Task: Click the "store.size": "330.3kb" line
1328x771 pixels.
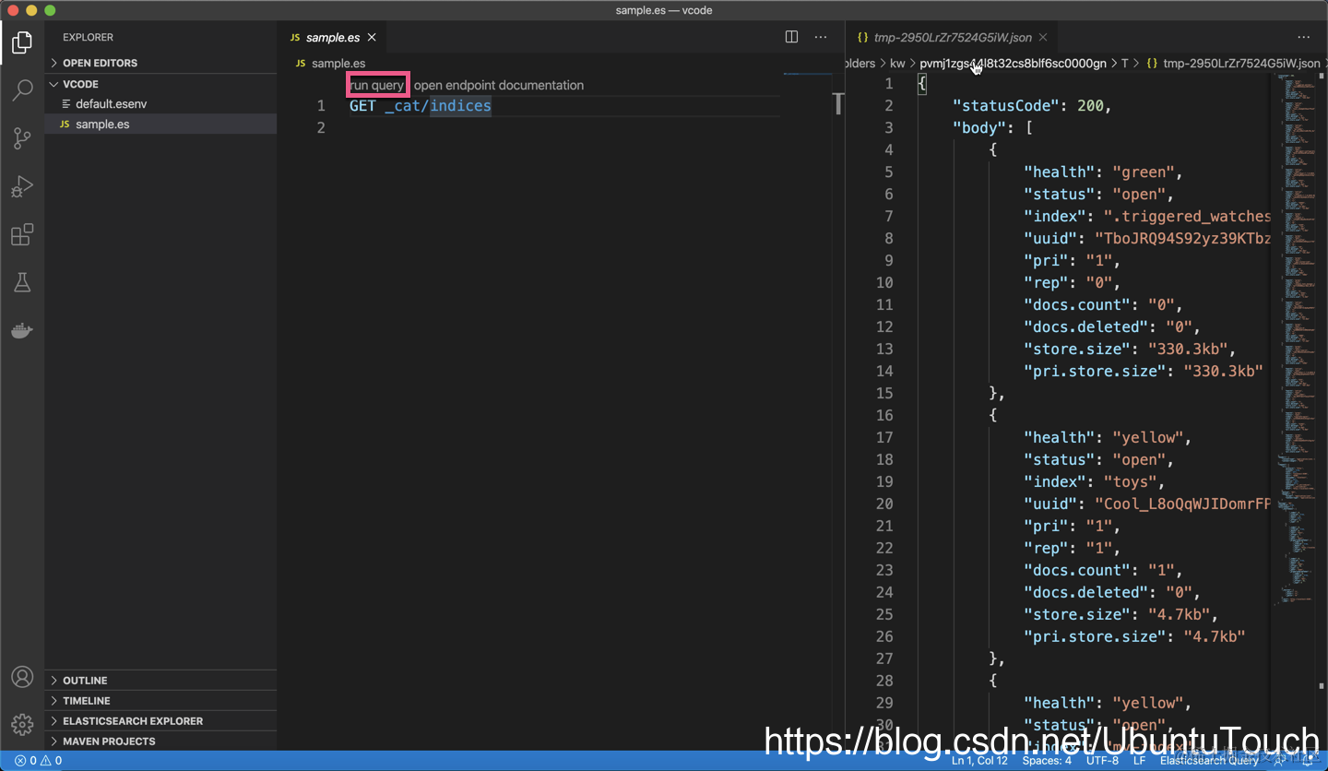Action: click(1130, 350)
